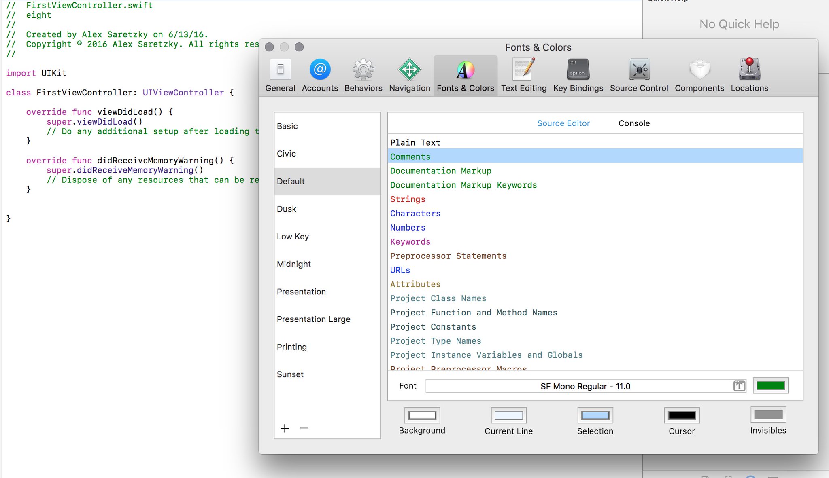
Task: Open the Locations preferences icon
Action: [749, 70]
